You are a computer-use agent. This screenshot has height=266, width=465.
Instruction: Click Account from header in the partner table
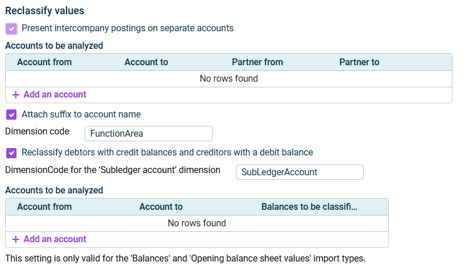44,62
